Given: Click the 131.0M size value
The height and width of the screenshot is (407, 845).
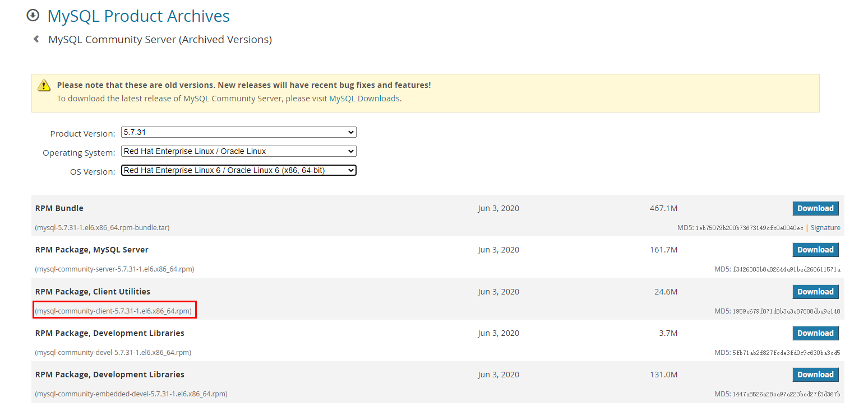Looking at the screenshot, I should (664, 375).
